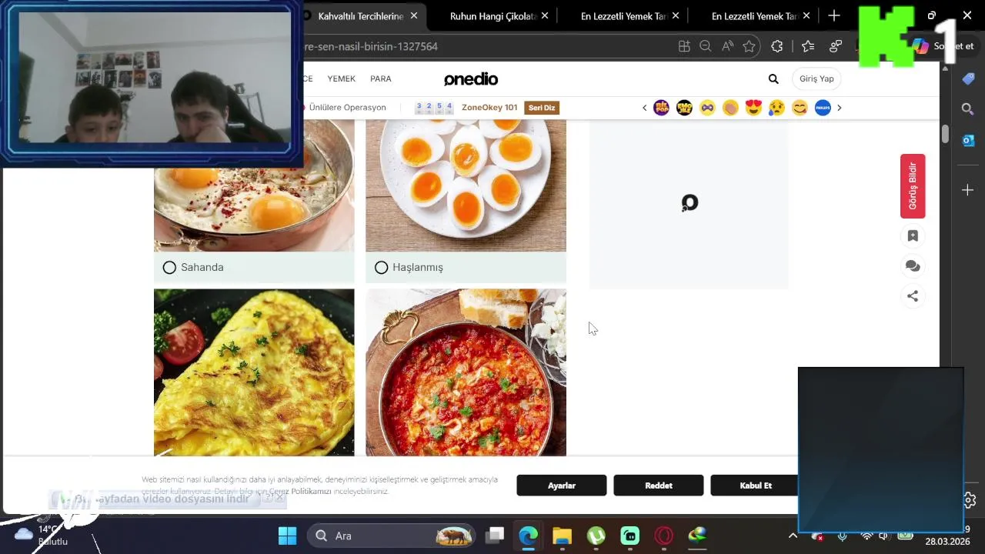
Task: Click the BizPop round channel icon
Action: point(661,108)
